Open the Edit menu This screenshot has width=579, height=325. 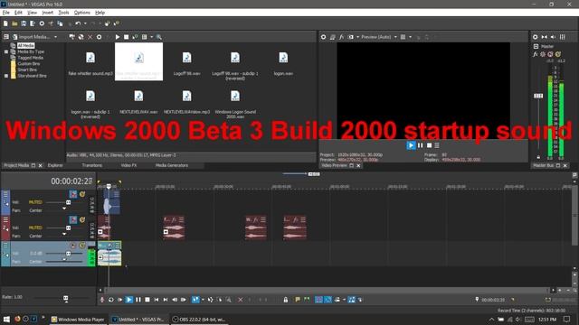click(18, 13)
